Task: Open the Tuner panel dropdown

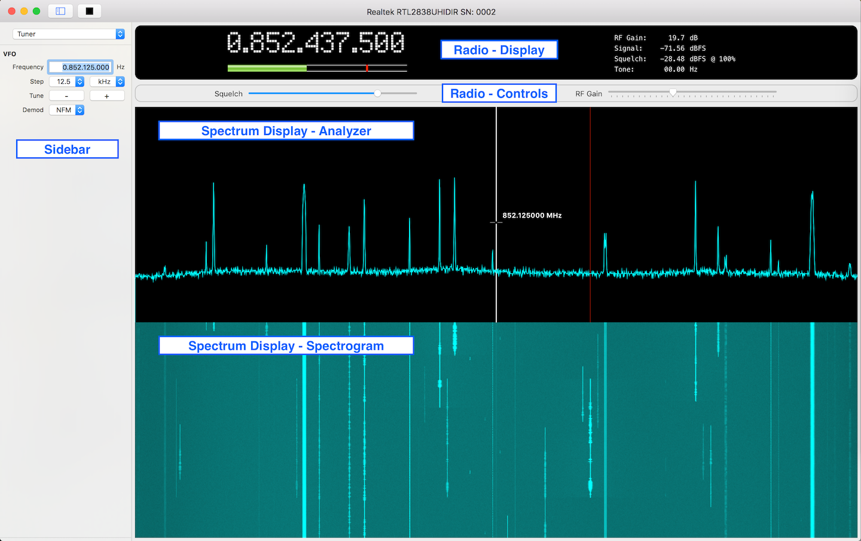Action: (x=69, y=34)
